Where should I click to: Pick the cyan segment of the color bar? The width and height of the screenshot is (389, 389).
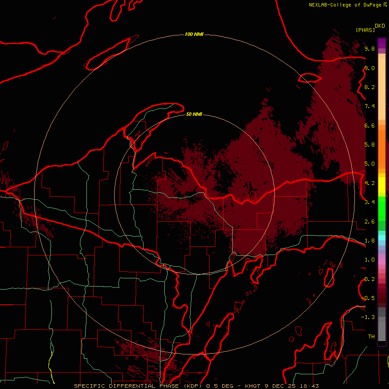pos(382,237)
